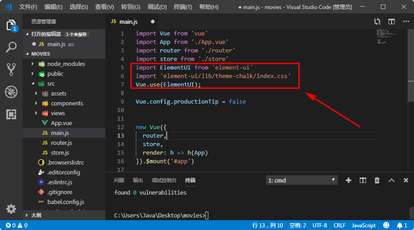Click the editor minimap
The width and height of the screenshot is (414, 230).
(x=387, y=36)
